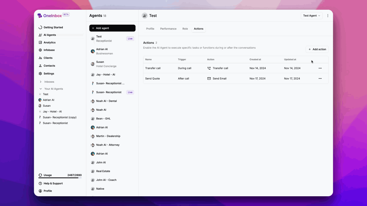Image resolution: width=367 pixels, height=206 pixels.
Task: Click the Profile user icon
Action: (x=40, y=191)
